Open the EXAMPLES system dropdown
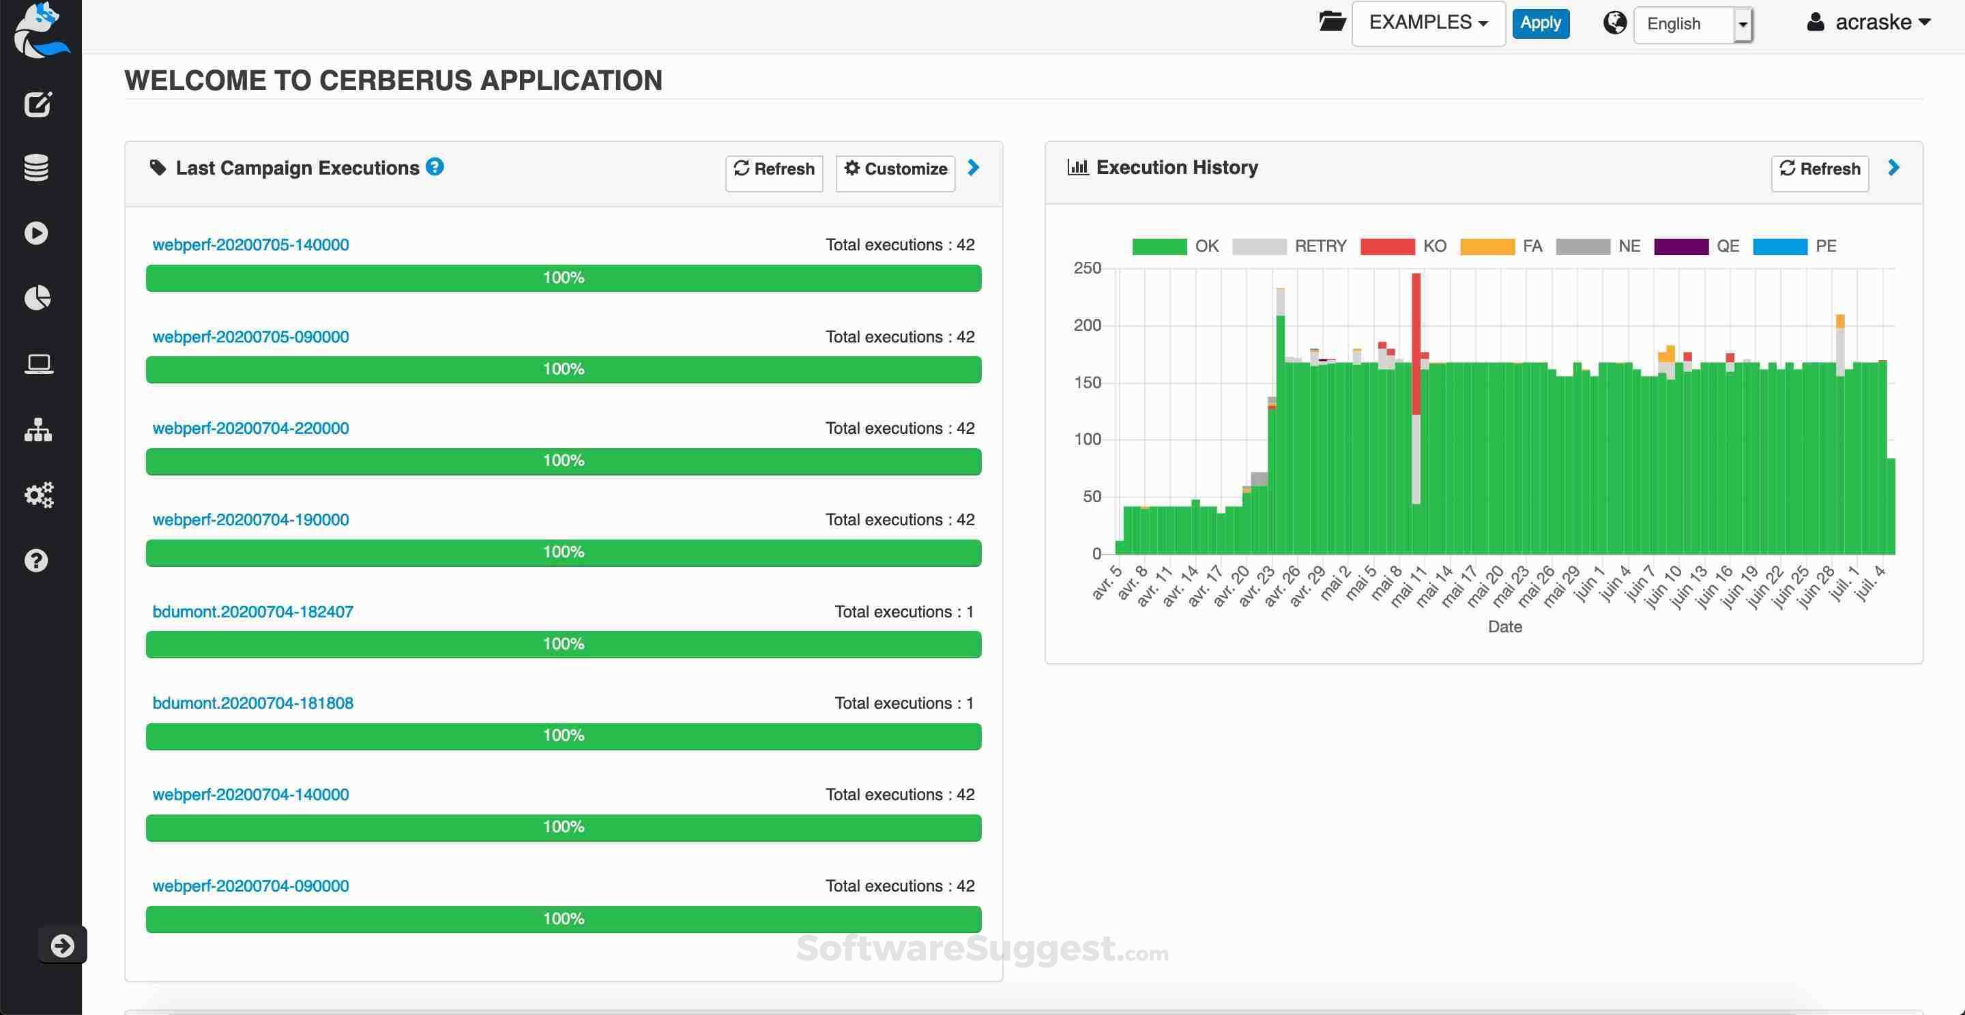 [1427, 22]
